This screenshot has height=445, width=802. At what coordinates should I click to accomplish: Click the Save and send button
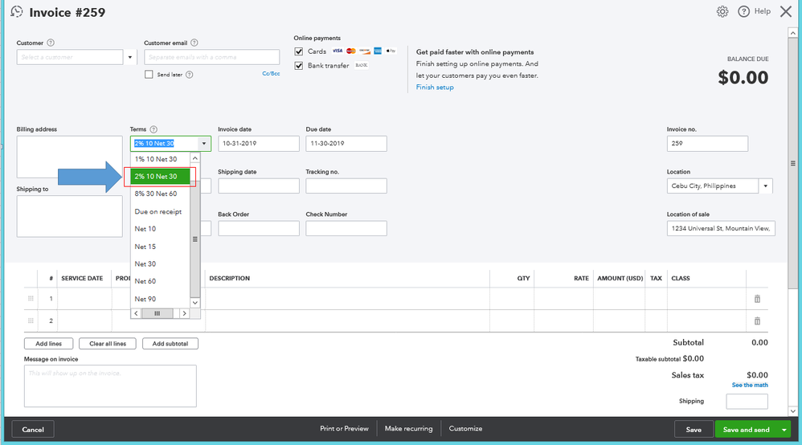(747, 430)
